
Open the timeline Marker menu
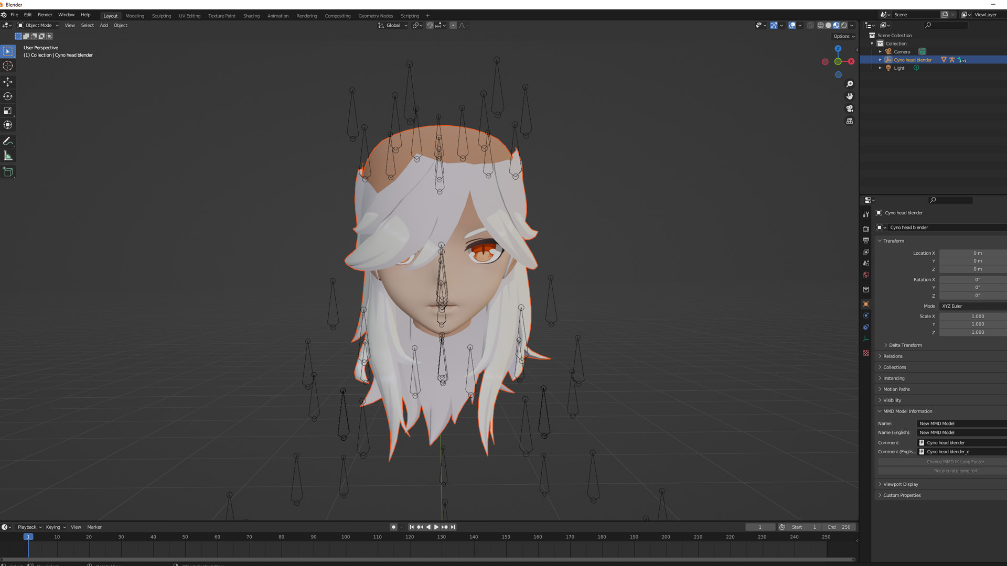pyautogui.click(x=94, y=527)
